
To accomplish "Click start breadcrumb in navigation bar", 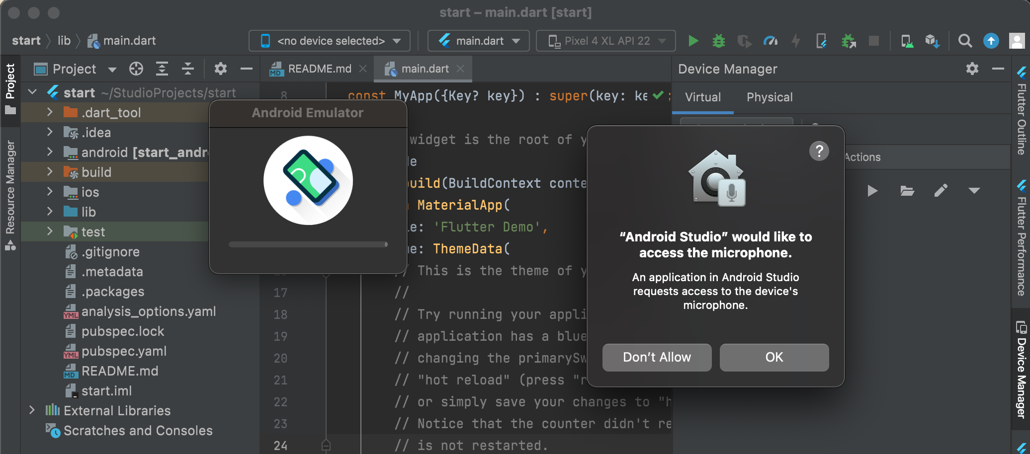I will tap(26, 41).
